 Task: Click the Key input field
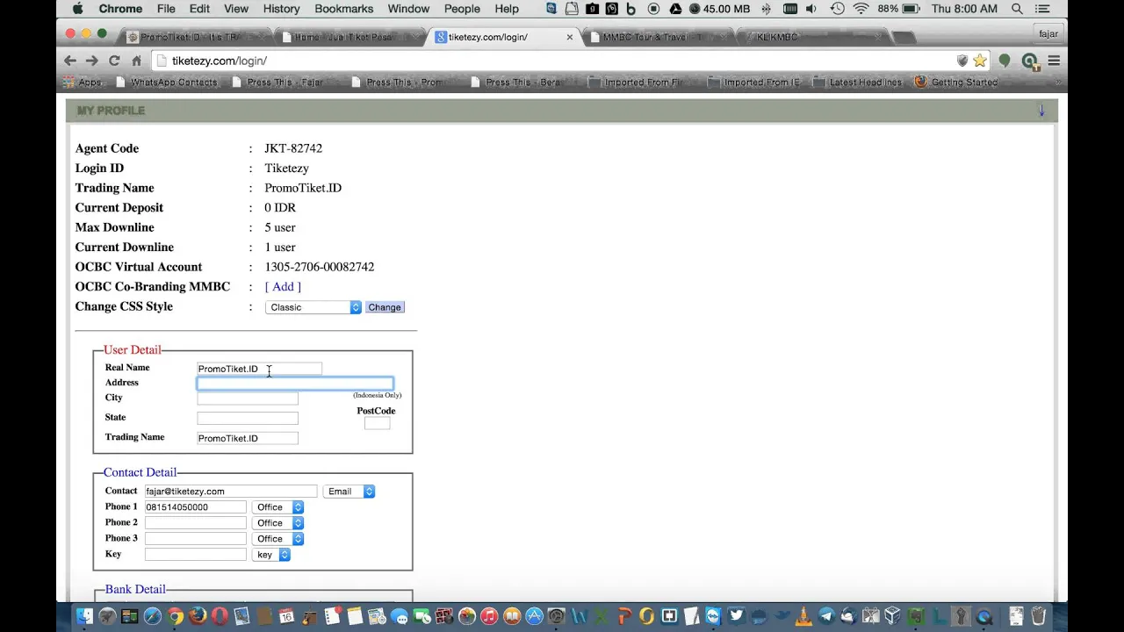click(196, 555)
